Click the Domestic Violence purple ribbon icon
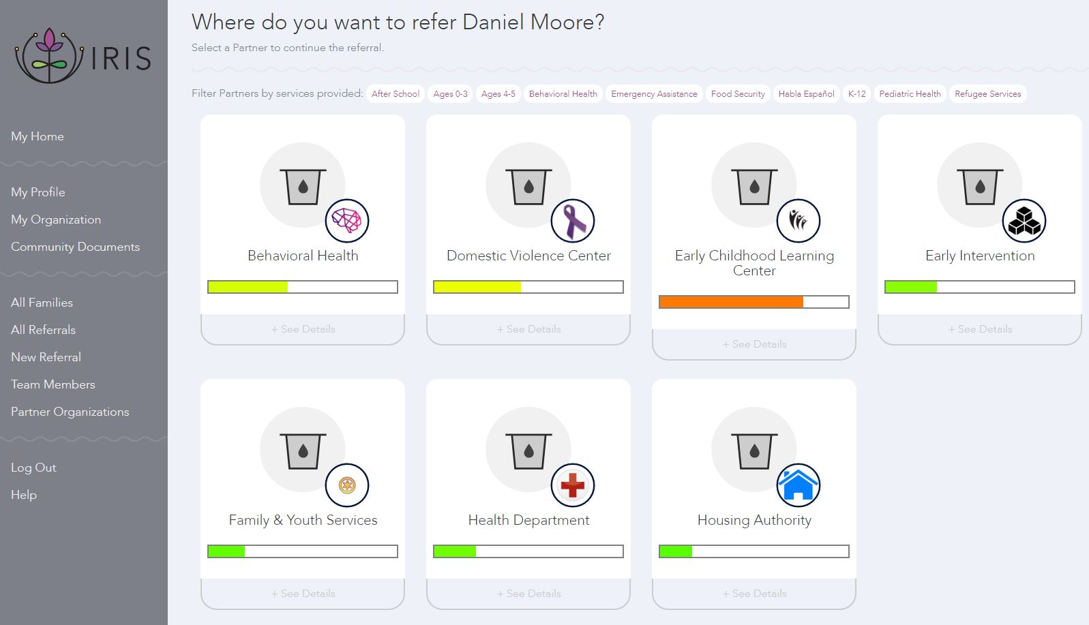 pos(573,221)
